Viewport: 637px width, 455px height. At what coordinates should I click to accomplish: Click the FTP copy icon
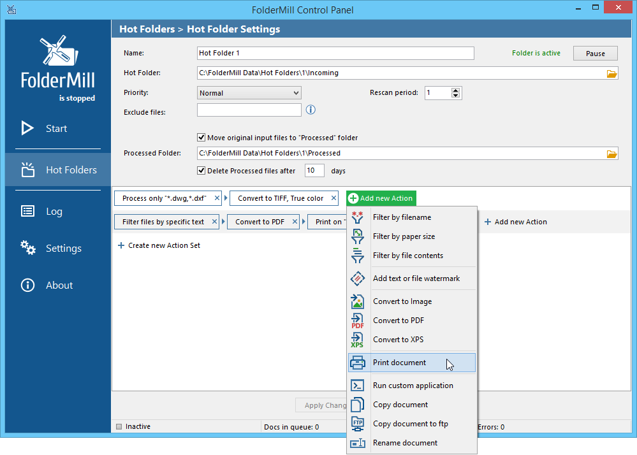358,424
